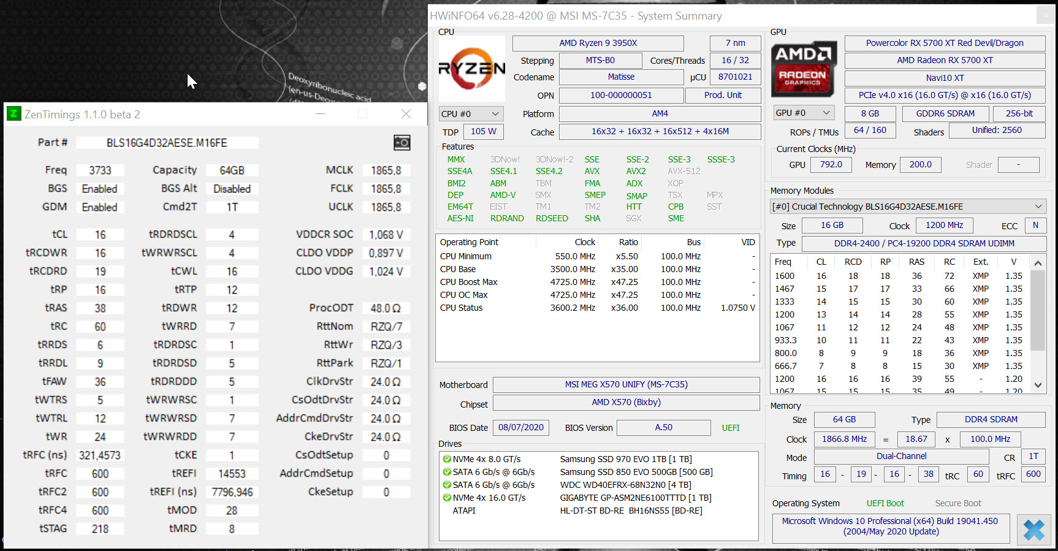Click the AMD X570 (Bixby) chipset field
Viewport: 1058px width, 551px height.
pos(626,403)
